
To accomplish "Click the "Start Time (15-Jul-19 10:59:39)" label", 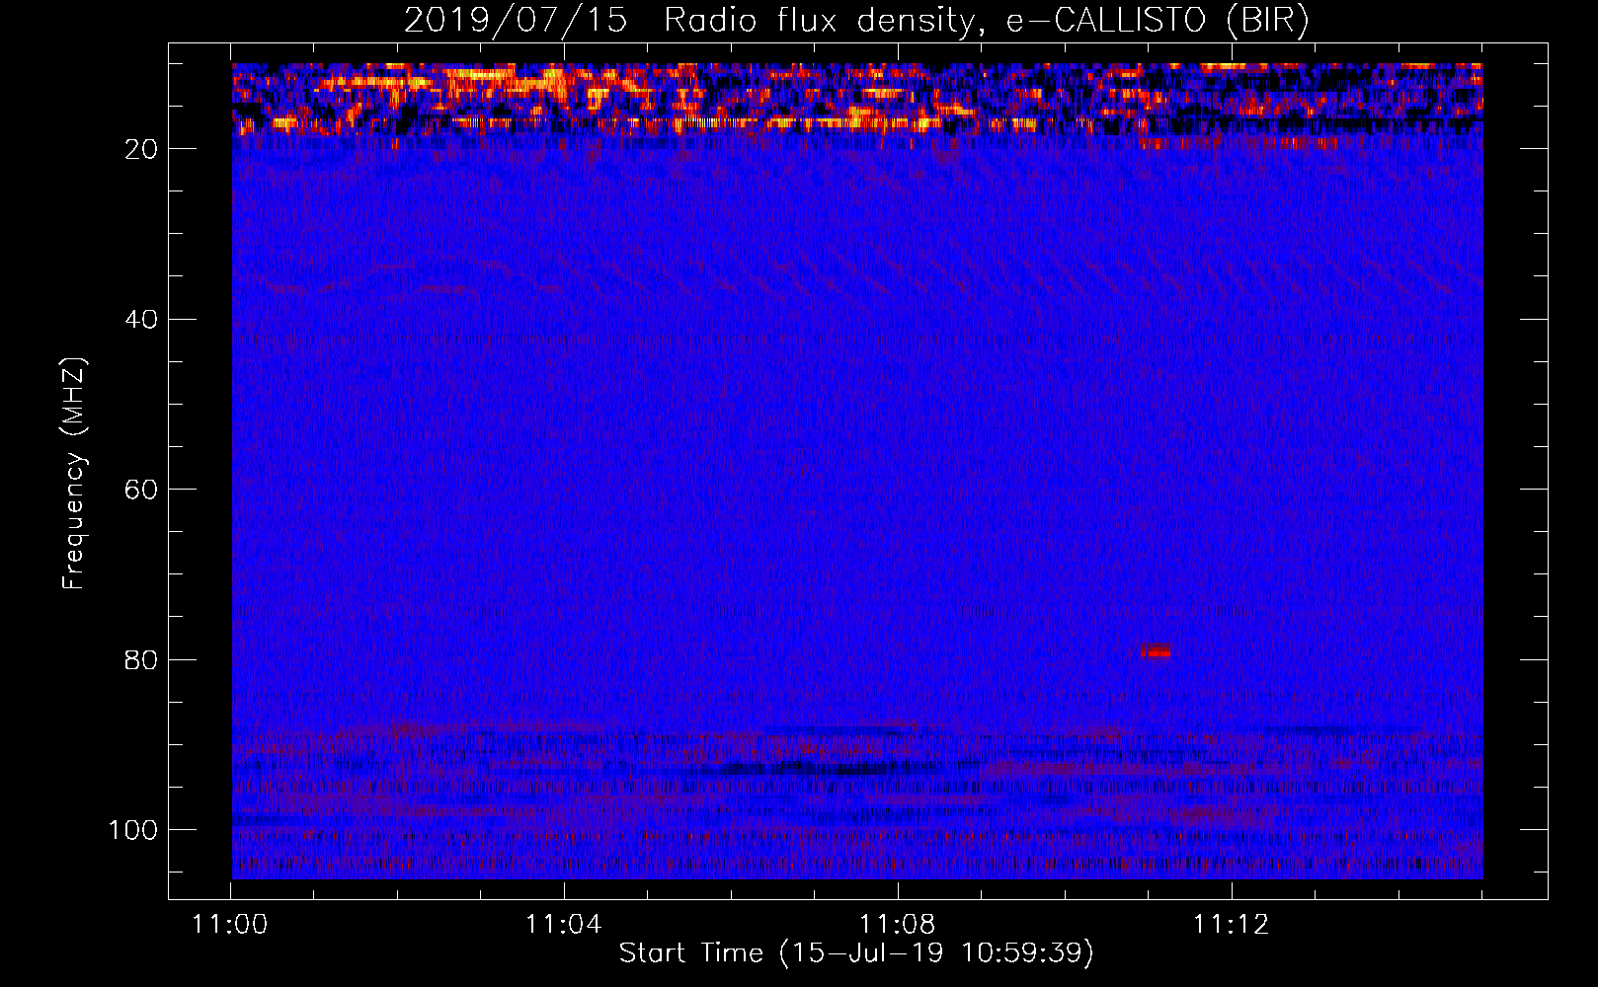I will [856, 953].
